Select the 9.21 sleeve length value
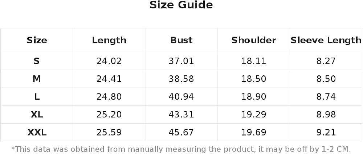The image size is (363, 154). coord(326,133)
